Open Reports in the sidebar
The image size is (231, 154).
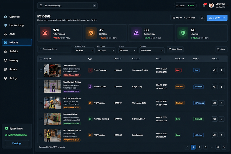tap(17, 69)
